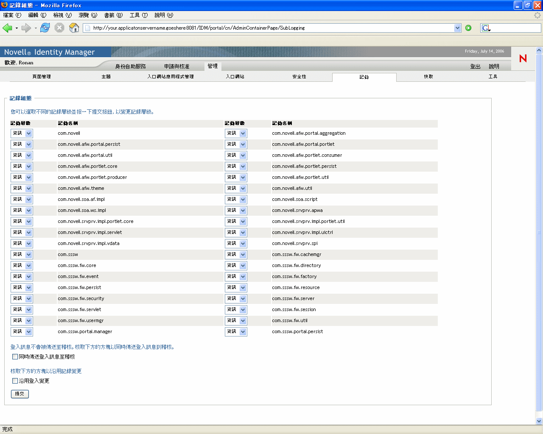543x434 pixels.
Task: Switch to the 申請與核准 tab
Action: 177,67
